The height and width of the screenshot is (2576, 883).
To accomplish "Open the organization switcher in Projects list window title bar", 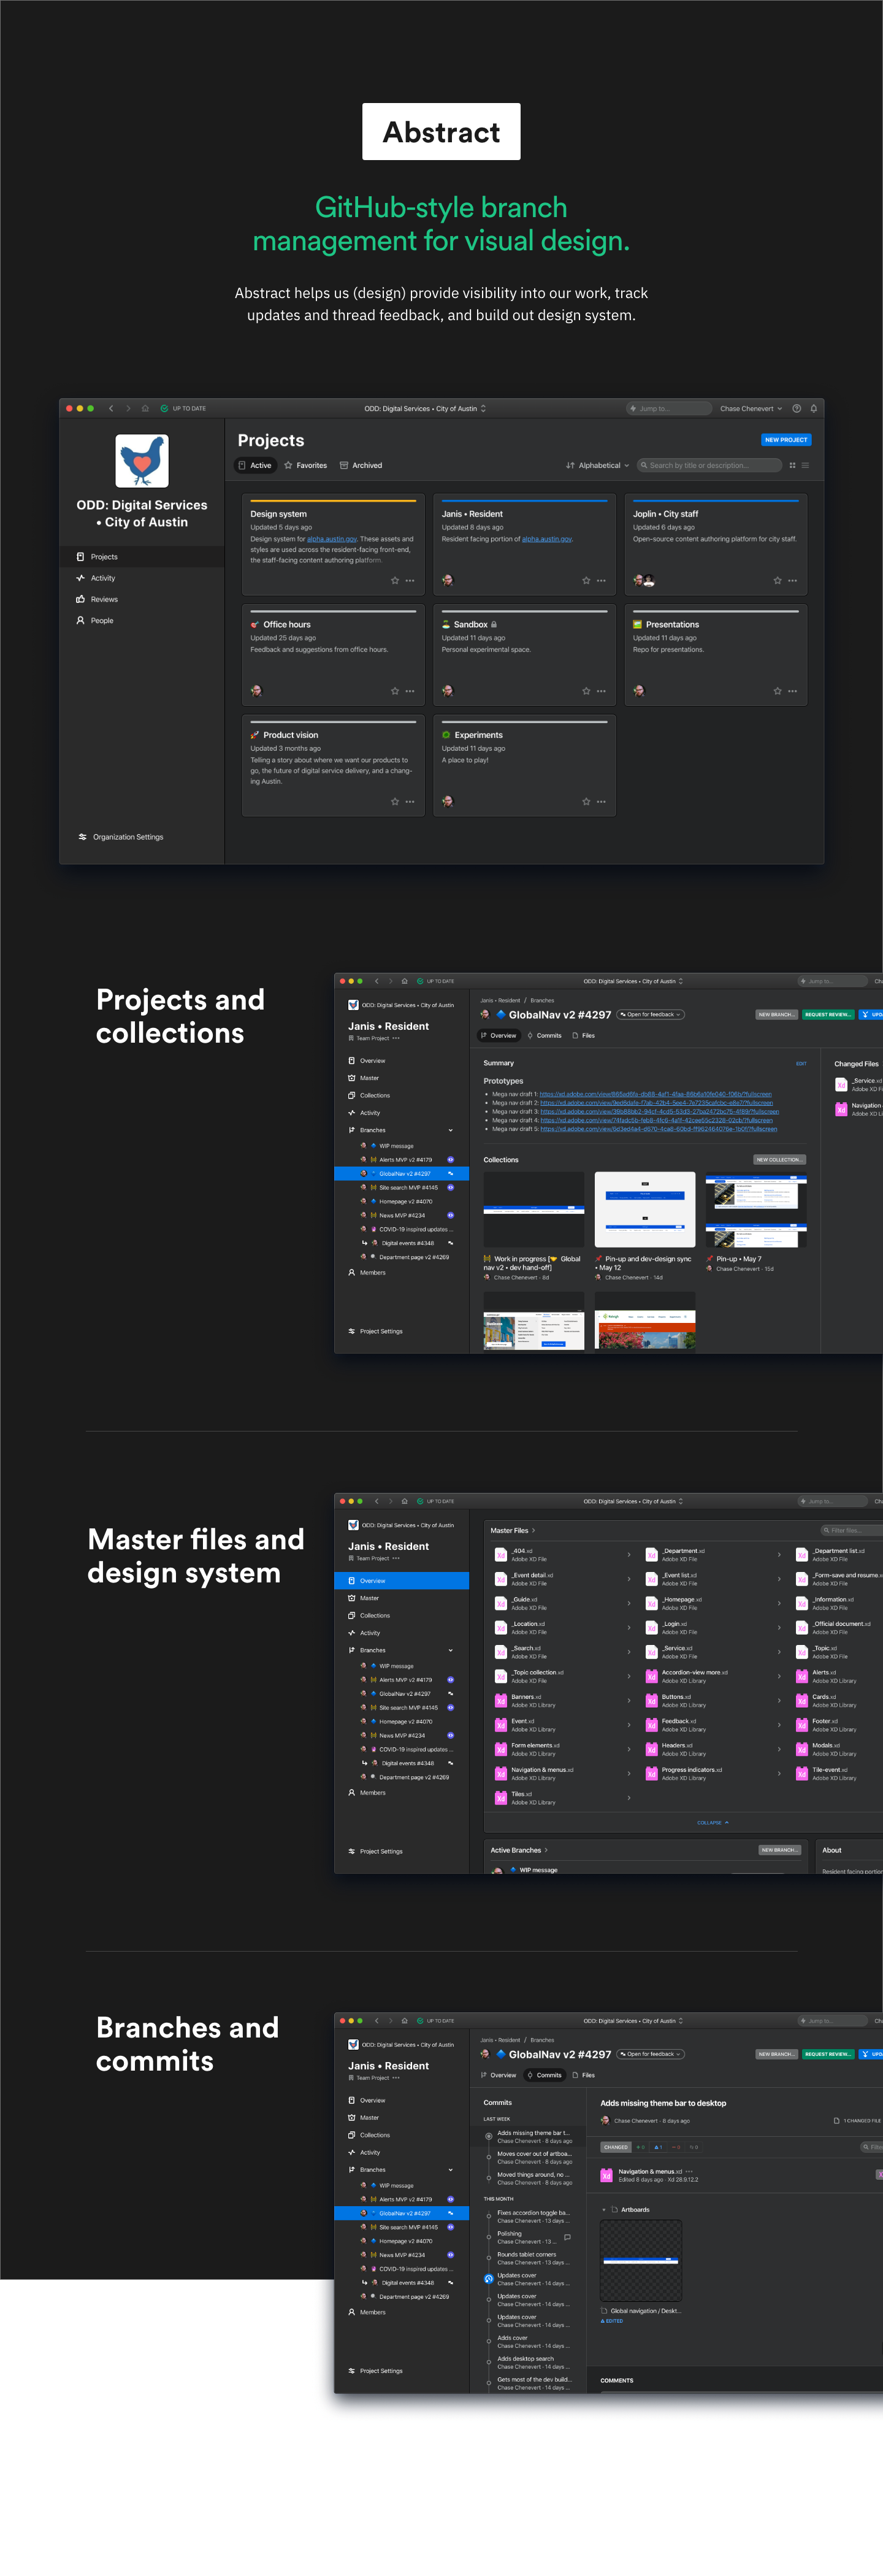I will (x=425, y=408).
